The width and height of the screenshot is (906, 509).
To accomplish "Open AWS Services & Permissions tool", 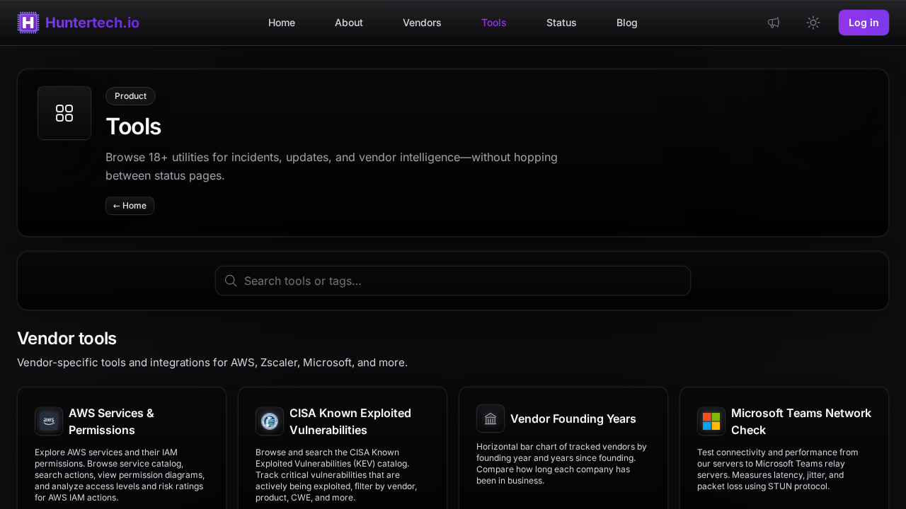I will pos(111,421).
